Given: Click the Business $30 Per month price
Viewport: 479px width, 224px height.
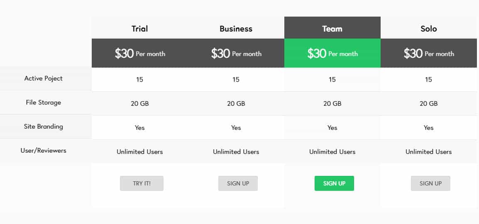Looking at the screenshot, I should 236,54.
